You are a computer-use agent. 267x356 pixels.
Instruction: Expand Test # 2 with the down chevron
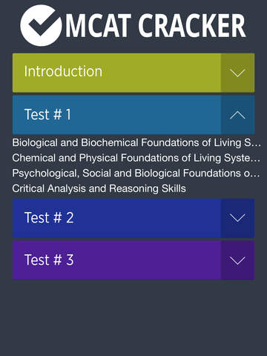(x=237, y=218)
